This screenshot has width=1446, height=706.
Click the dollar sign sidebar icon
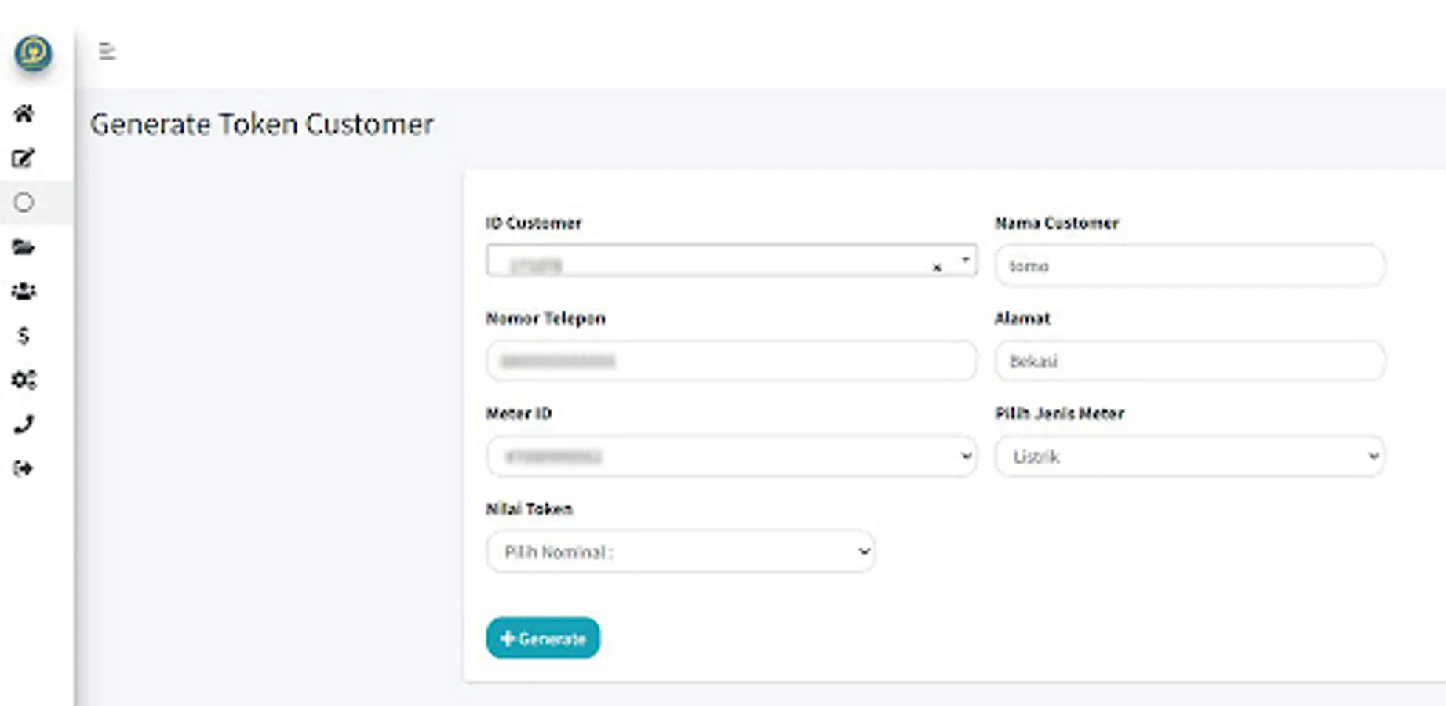click(24, 336)
